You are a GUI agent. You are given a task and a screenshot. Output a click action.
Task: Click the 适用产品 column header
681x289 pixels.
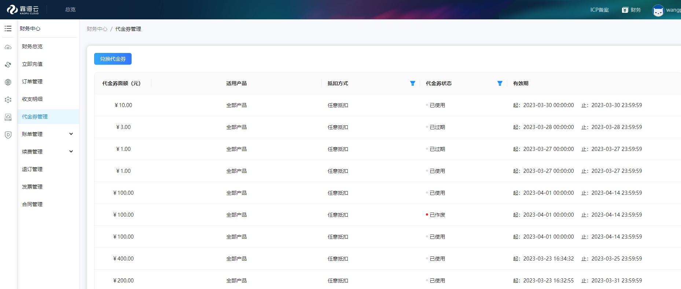point(236,83)
